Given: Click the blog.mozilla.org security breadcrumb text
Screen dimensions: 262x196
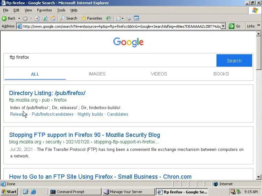Looking at the screenshot, I should click(84, 142).
